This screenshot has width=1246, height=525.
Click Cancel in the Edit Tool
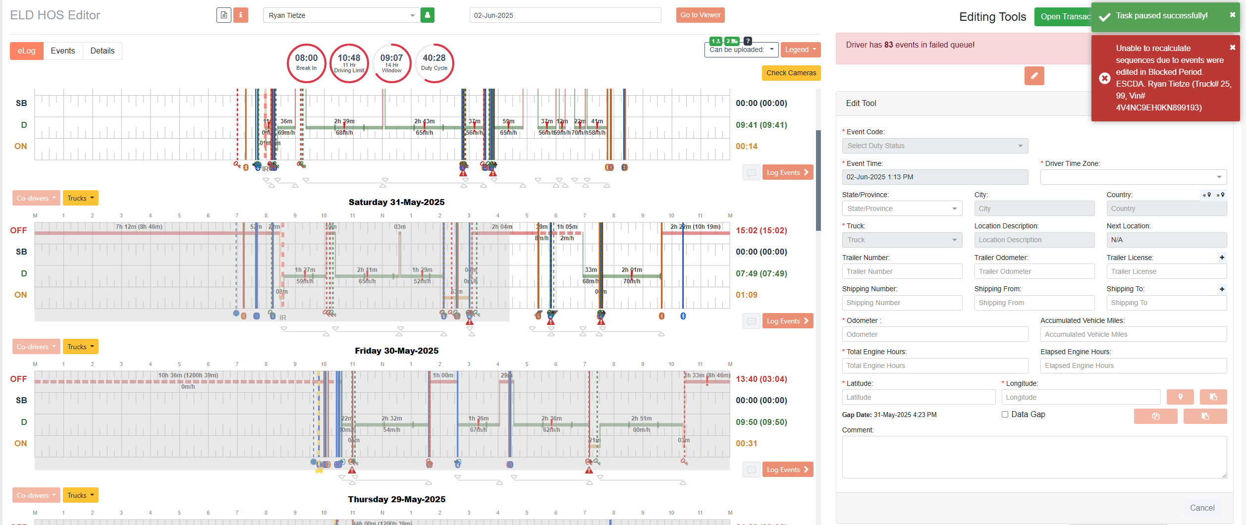(x=1202, y=508)
